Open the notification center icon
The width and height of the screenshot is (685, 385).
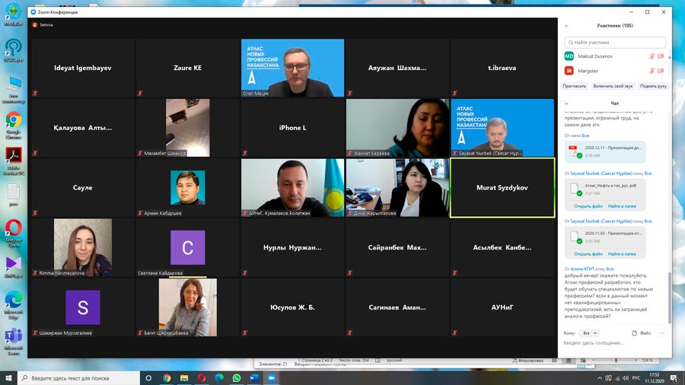point(674,378)
